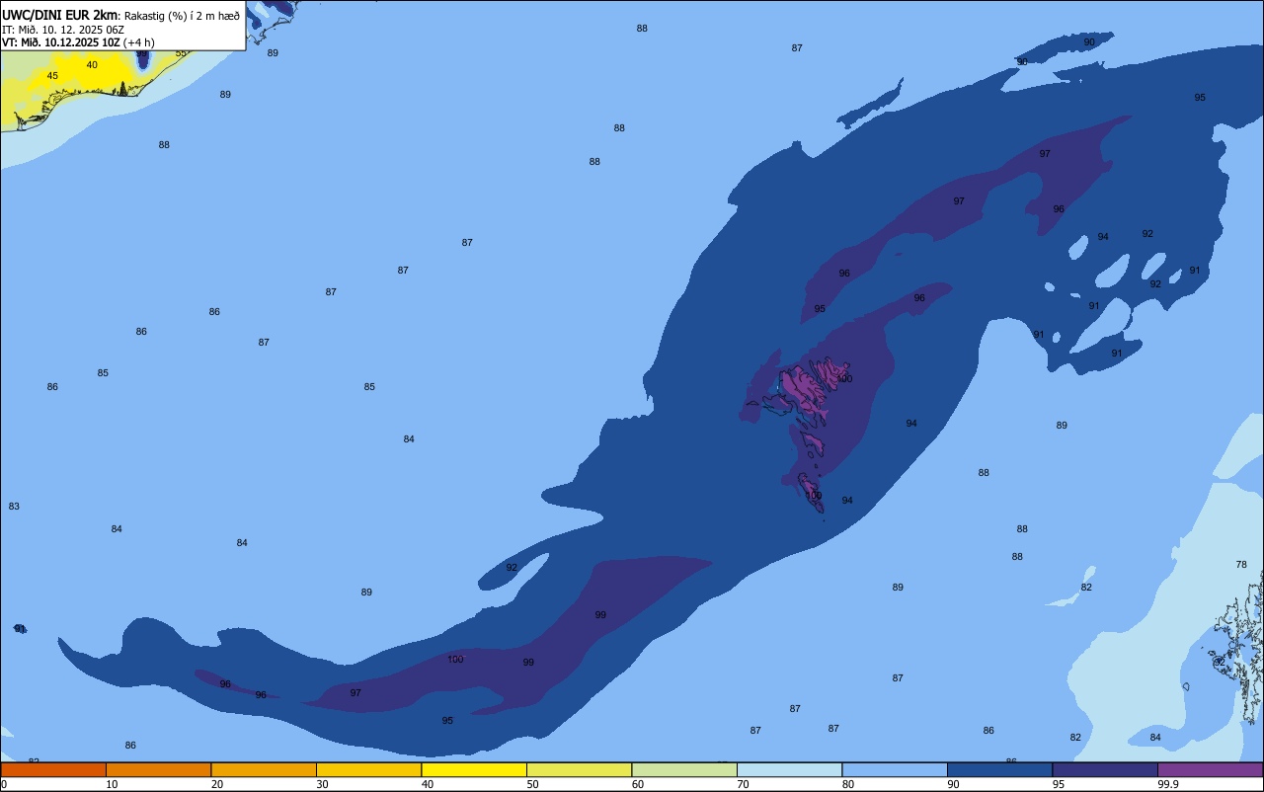Viewport: 1264px width, 792px height.
Task: Click the 'UWC/DINI EUR 2km' map title
Action: tap(59, 15)
